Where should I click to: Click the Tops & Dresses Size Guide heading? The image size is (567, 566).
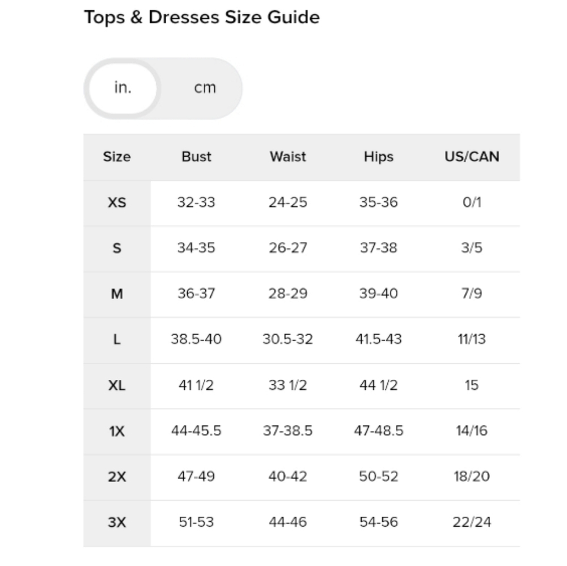(202, 18)
